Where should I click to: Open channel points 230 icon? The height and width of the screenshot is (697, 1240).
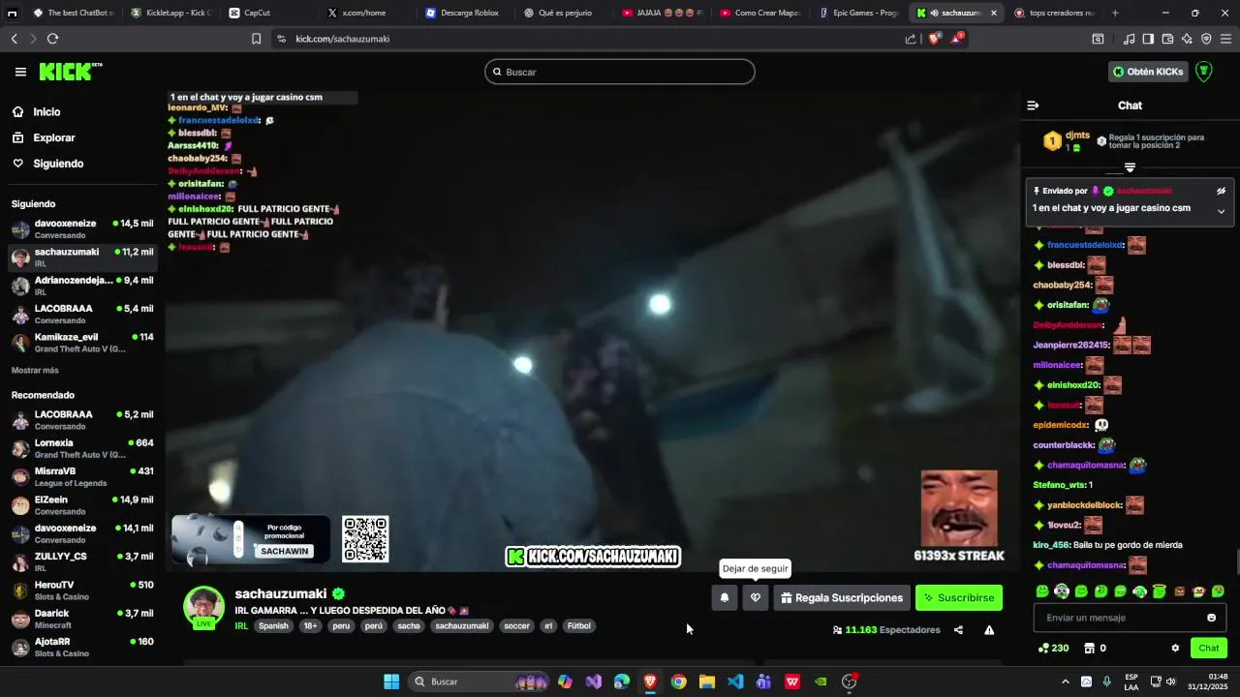(x=1053, y=649)
